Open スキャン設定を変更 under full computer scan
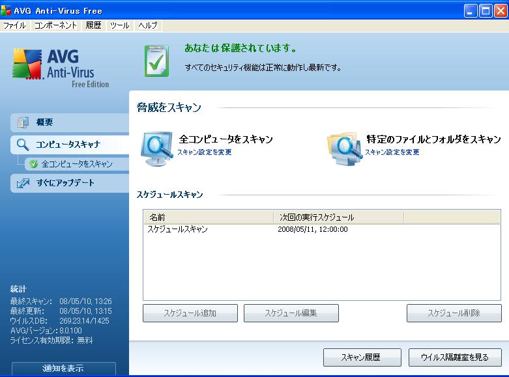The image size is (509, 377). tap(205, 152)
